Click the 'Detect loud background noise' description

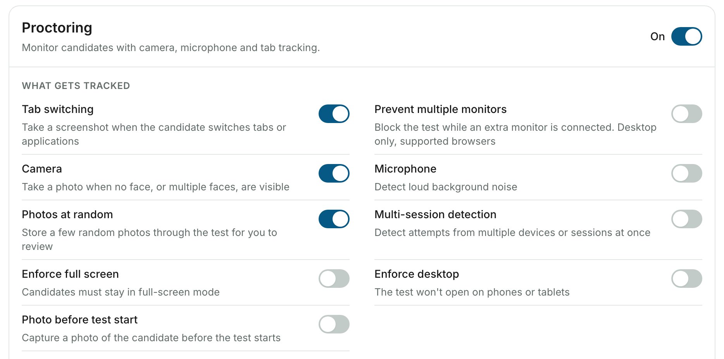click(446, 187)
